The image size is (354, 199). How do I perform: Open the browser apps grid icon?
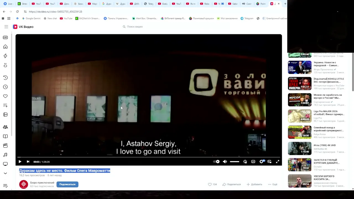pos(9,19)
